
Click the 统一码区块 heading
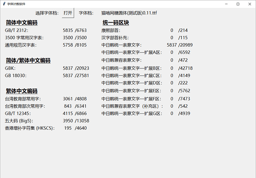coord(116,23)
